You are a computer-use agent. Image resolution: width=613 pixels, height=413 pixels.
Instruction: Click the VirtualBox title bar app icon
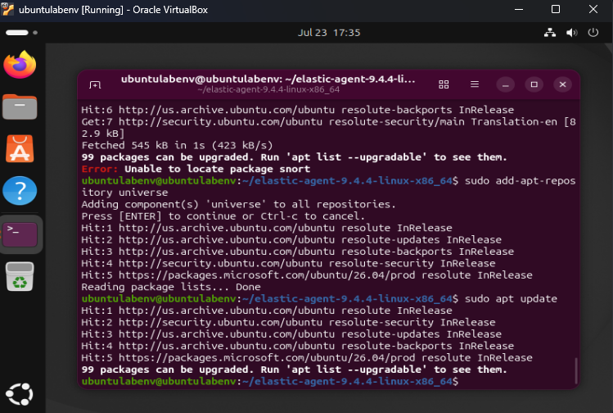(x=7, y=9)
